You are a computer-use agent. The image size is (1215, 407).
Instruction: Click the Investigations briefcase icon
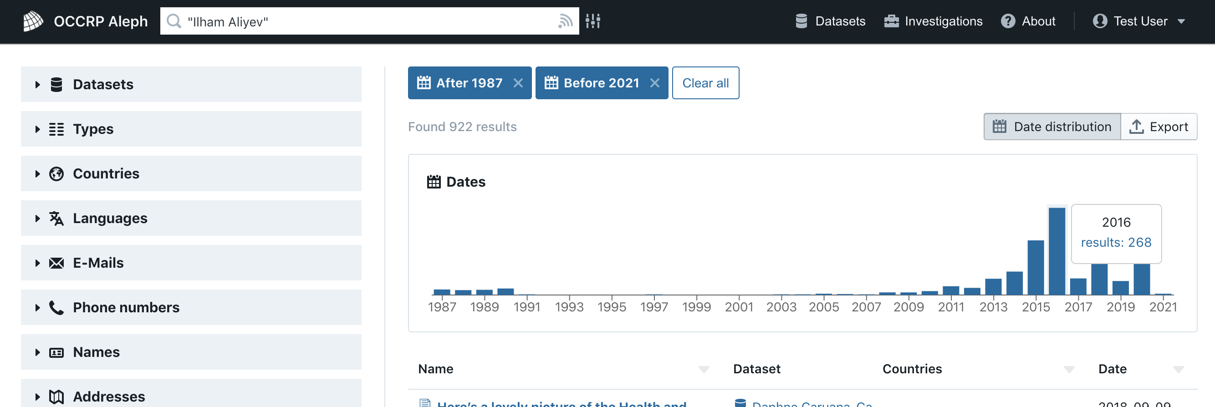pyautogui.click(x=891, y=21)
